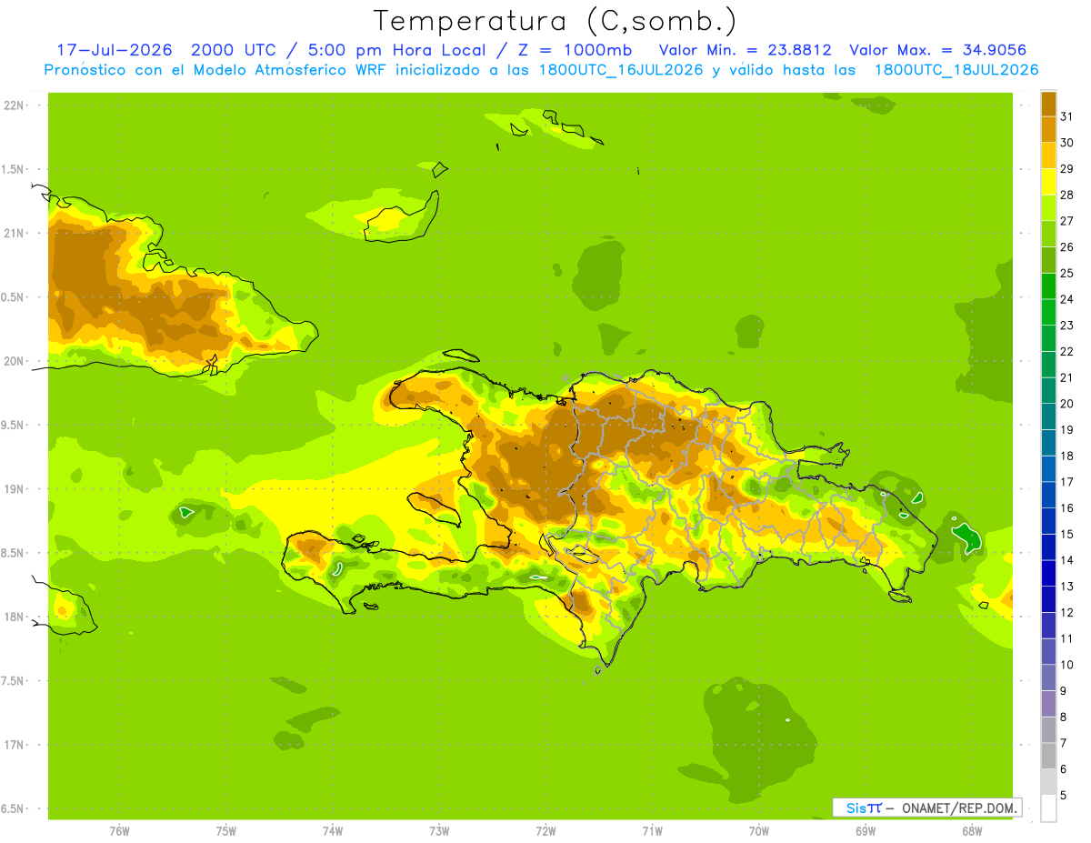
Task: Pick the orange swatch between legend 29 and 30
Action: click(1048, 156)
